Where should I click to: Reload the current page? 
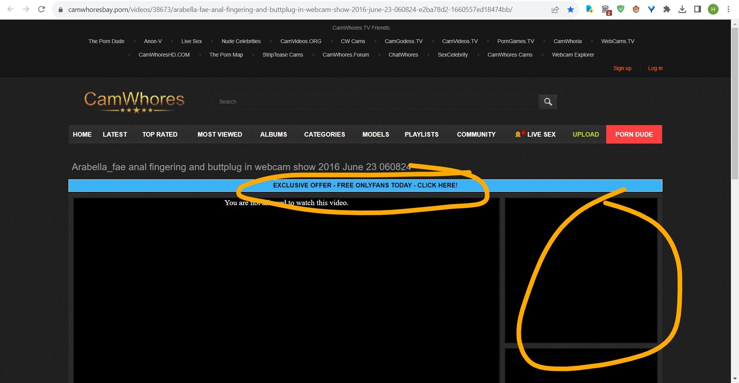(42, 9)
